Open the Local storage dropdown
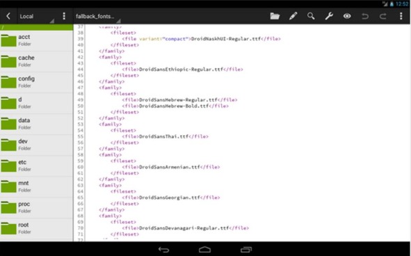This screenshot has height=256, width=411. 36,17
